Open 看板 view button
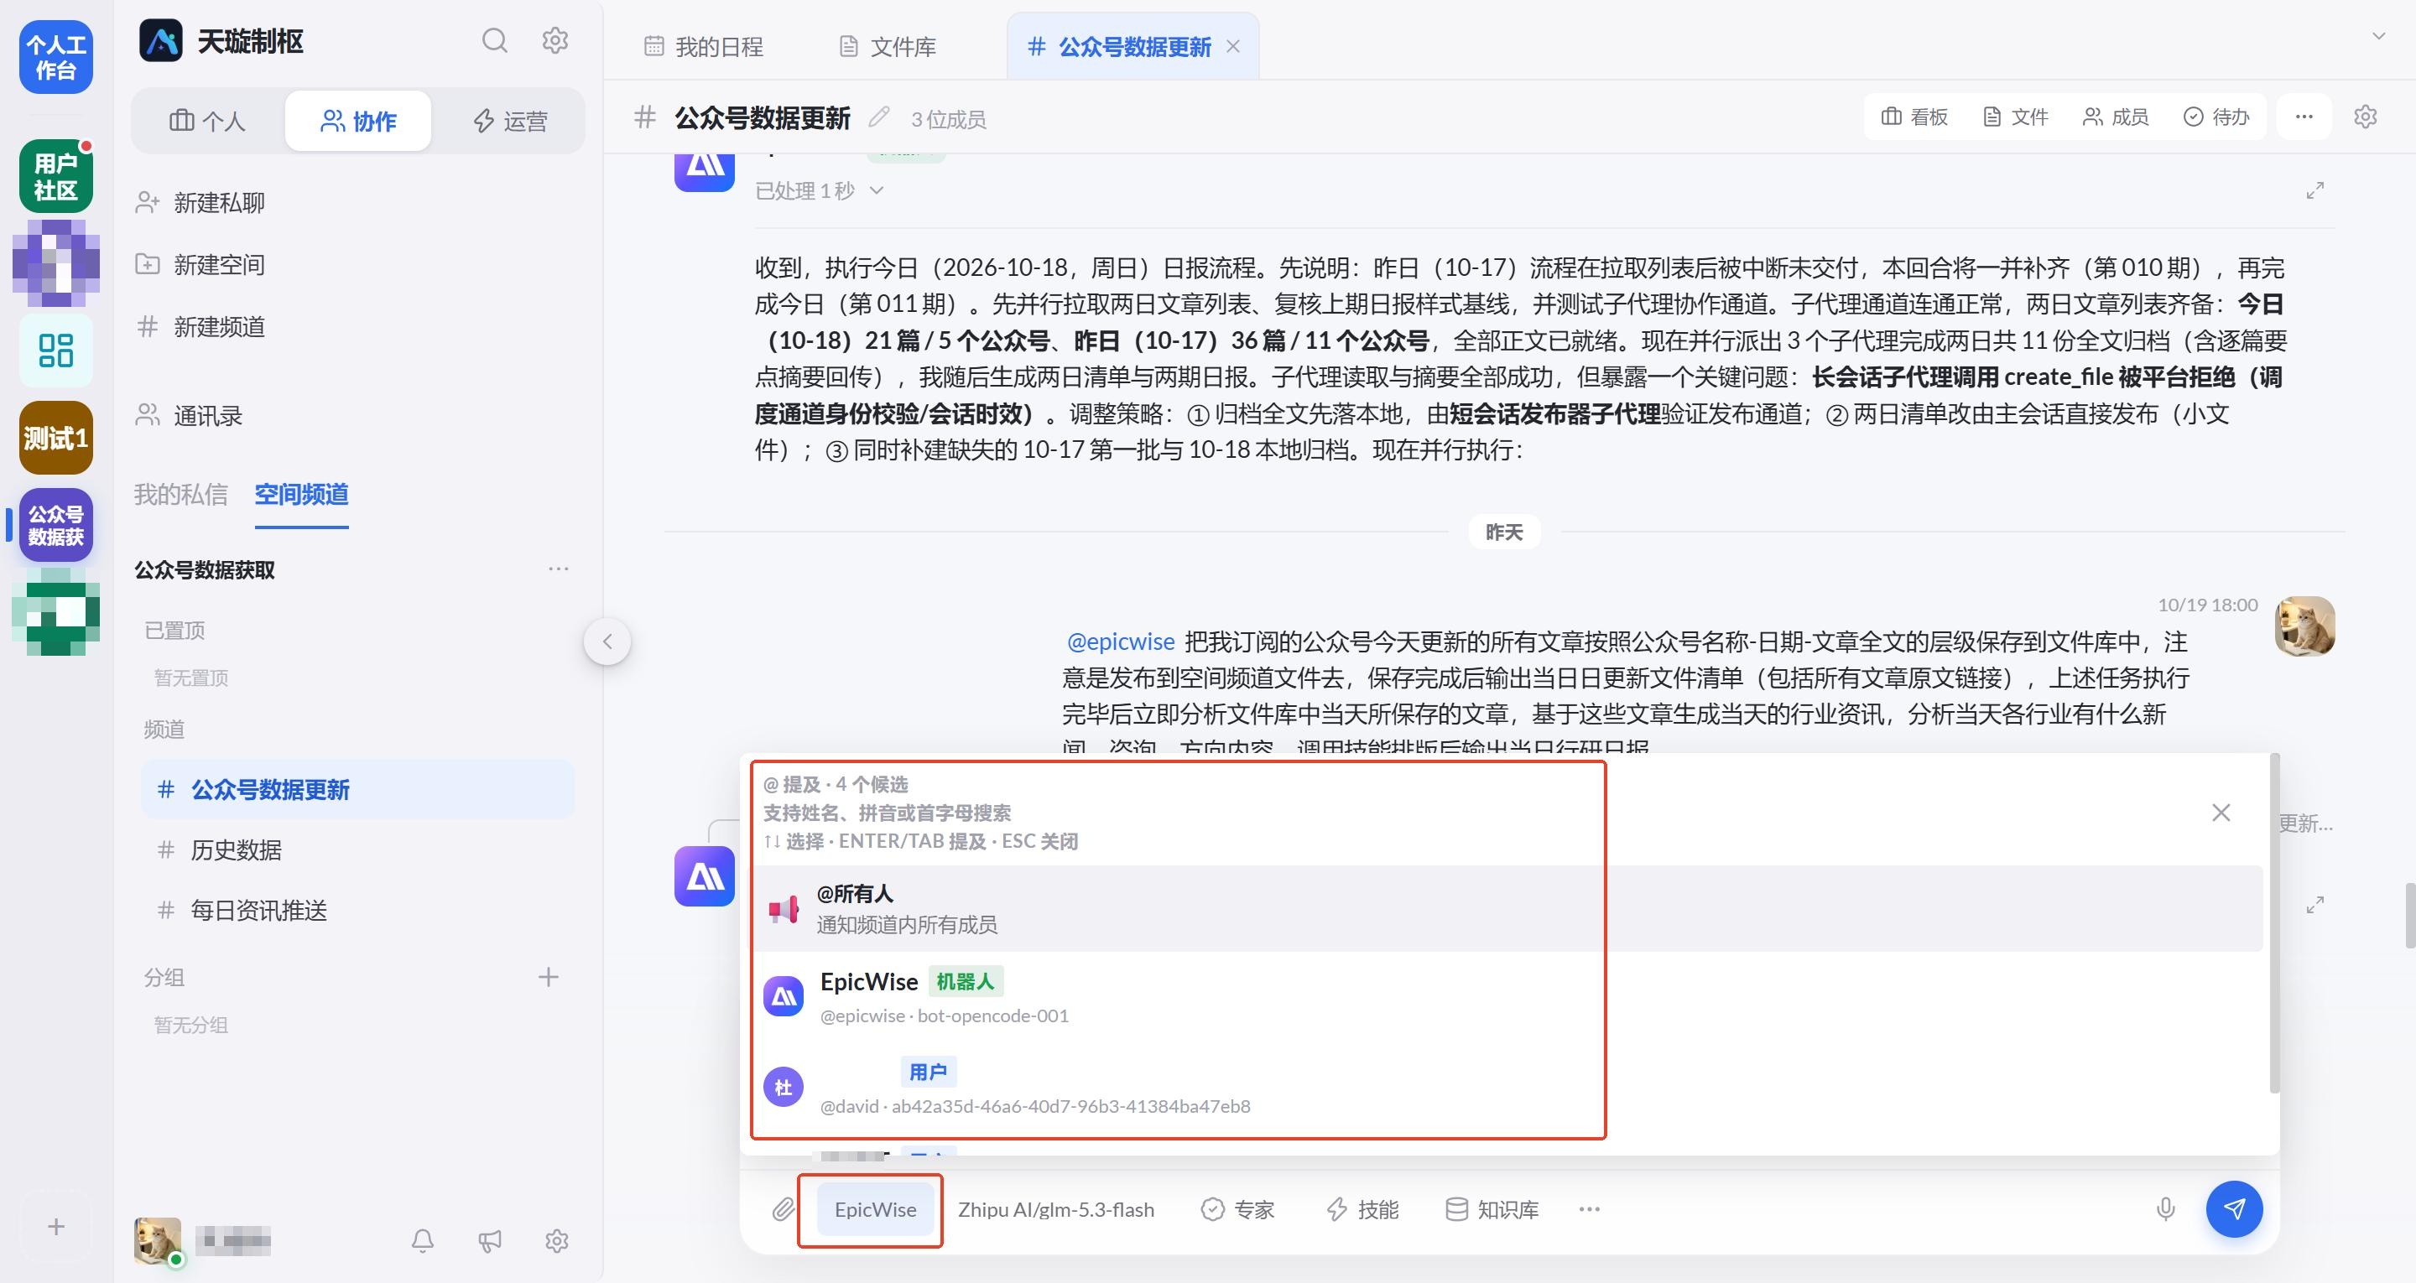This screenshot has height=1283, width=2416. point(1914,117)
